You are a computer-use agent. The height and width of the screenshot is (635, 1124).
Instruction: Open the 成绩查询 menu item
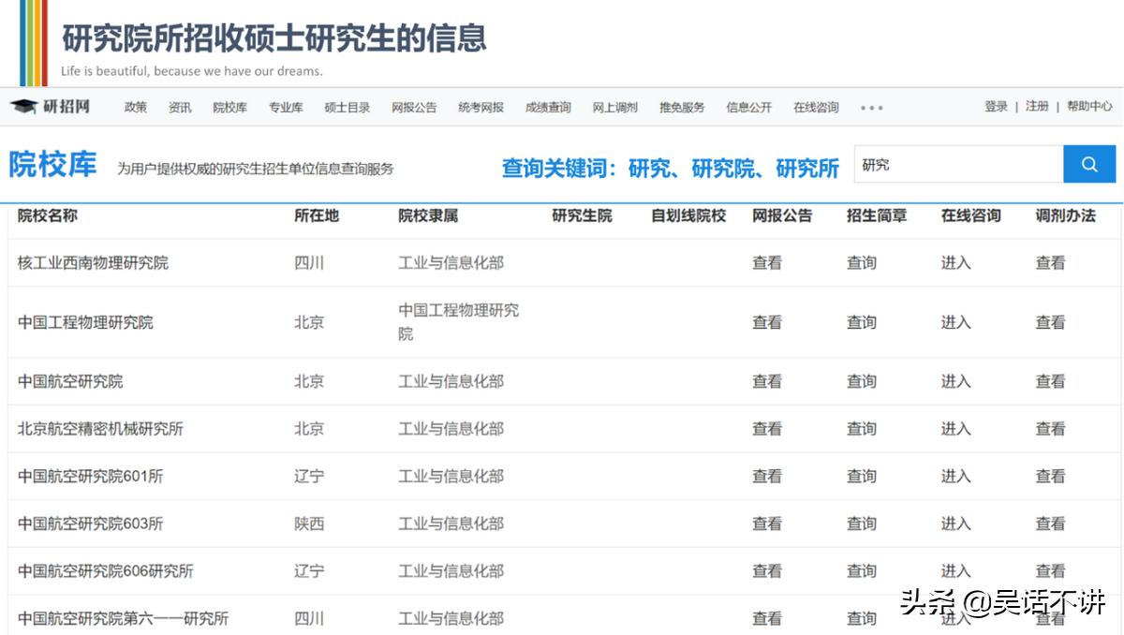click(x=547, y=107)
